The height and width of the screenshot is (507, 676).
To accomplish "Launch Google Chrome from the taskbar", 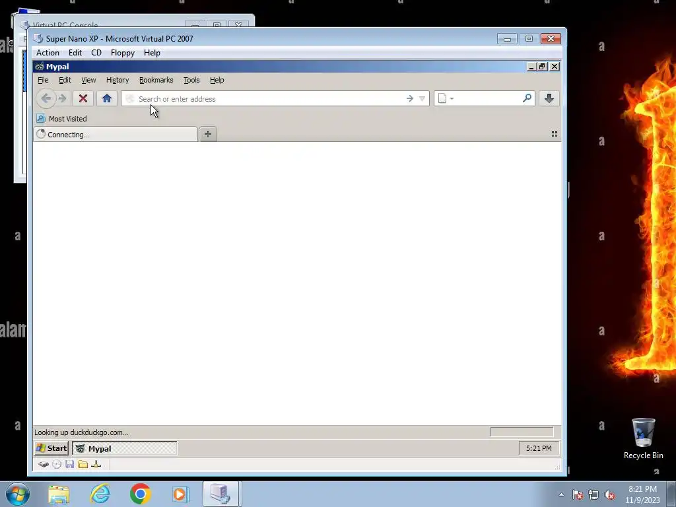I will [140, 494].
